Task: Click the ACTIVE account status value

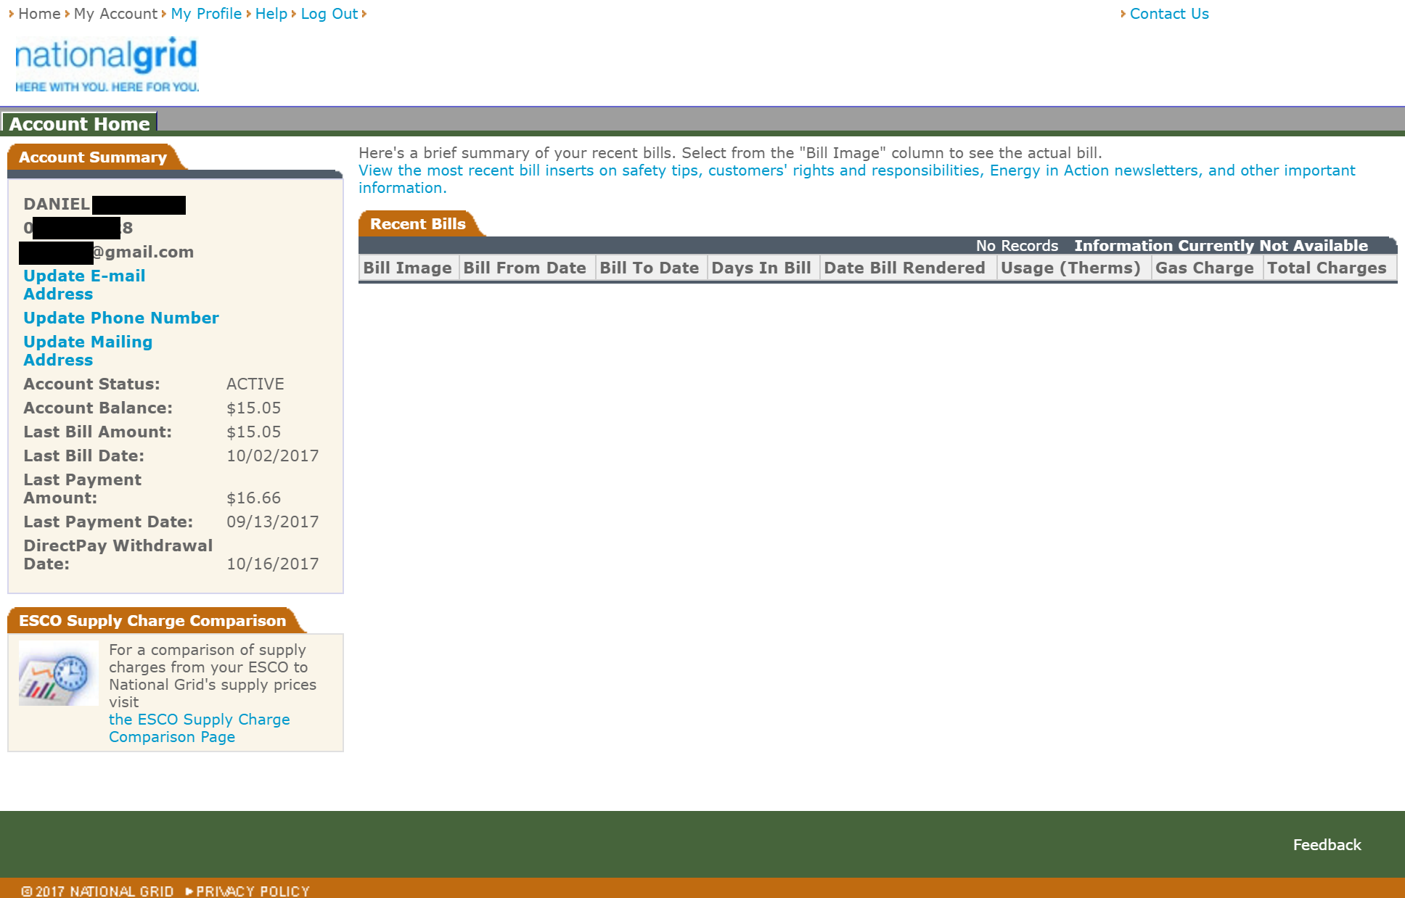Action: point(255,384)
